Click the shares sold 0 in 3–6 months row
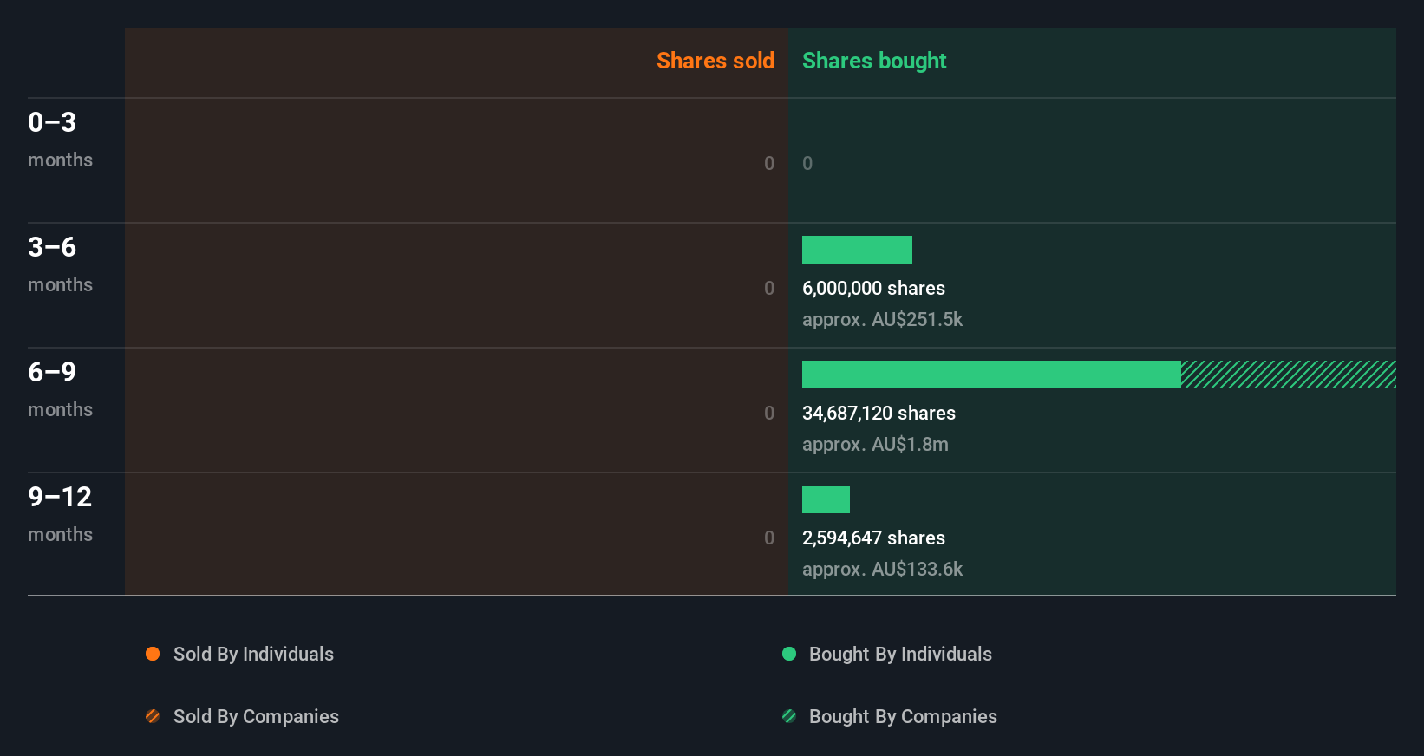1424x756 pixels. click(x=769, y=288)
